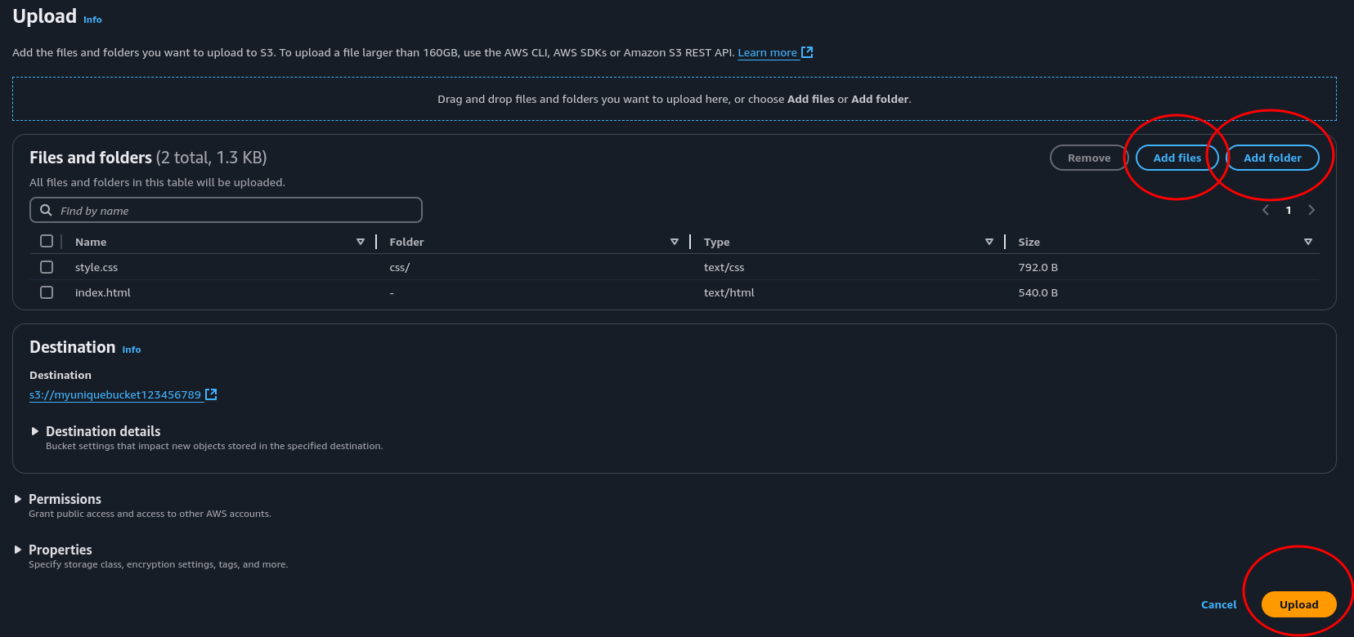Click the Add files button
The height and width of the screenshot is (637, 1354).
(x=1177, y=158)
